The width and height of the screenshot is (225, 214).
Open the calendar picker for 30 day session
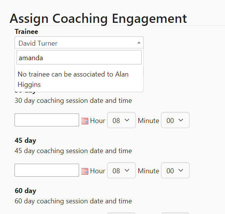[x=85, y=121]
